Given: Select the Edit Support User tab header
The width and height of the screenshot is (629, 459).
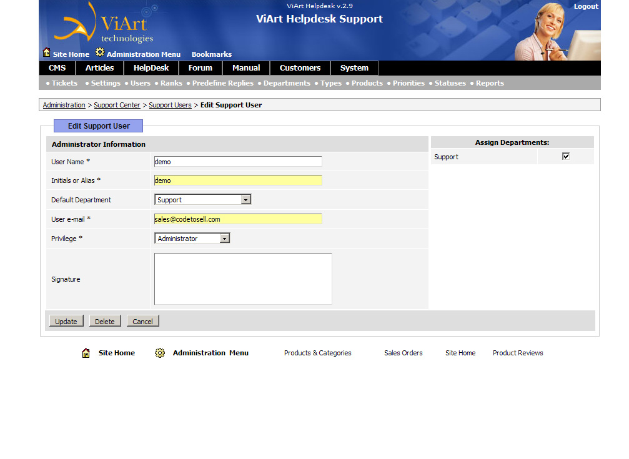Looking at the screenshot, I should pyautogui.click(x=98, y=126).
